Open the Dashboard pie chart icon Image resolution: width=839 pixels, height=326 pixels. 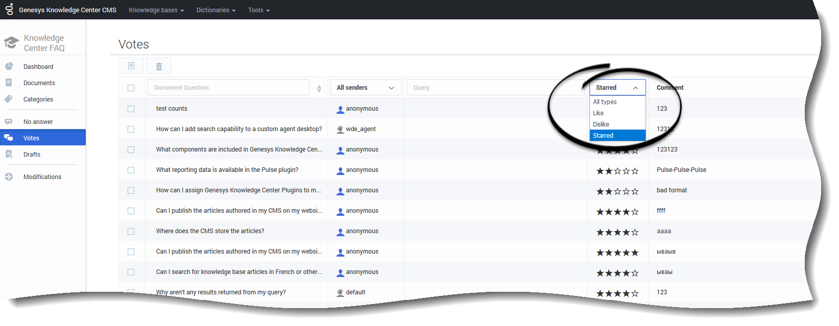[x=9, y=66]
